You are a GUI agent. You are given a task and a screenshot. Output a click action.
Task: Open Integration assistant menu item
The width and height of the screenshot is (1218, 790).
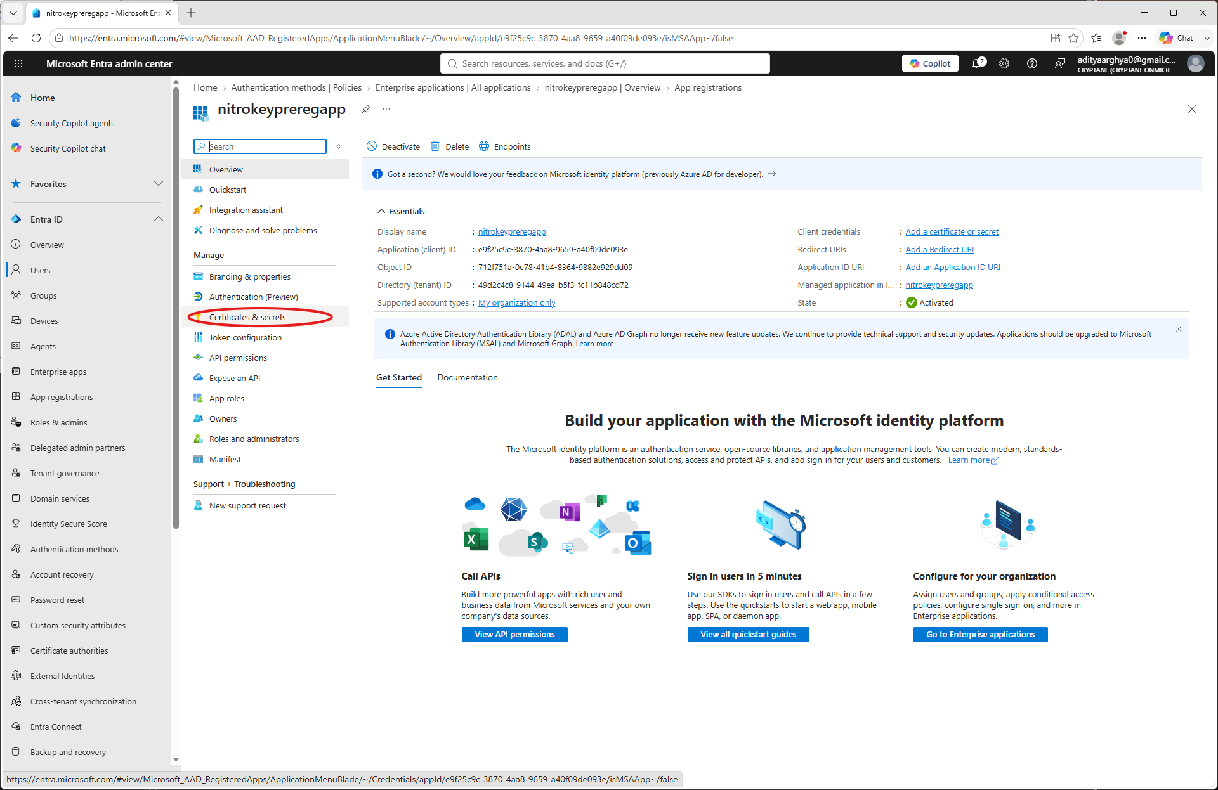[x=265, y=210]
